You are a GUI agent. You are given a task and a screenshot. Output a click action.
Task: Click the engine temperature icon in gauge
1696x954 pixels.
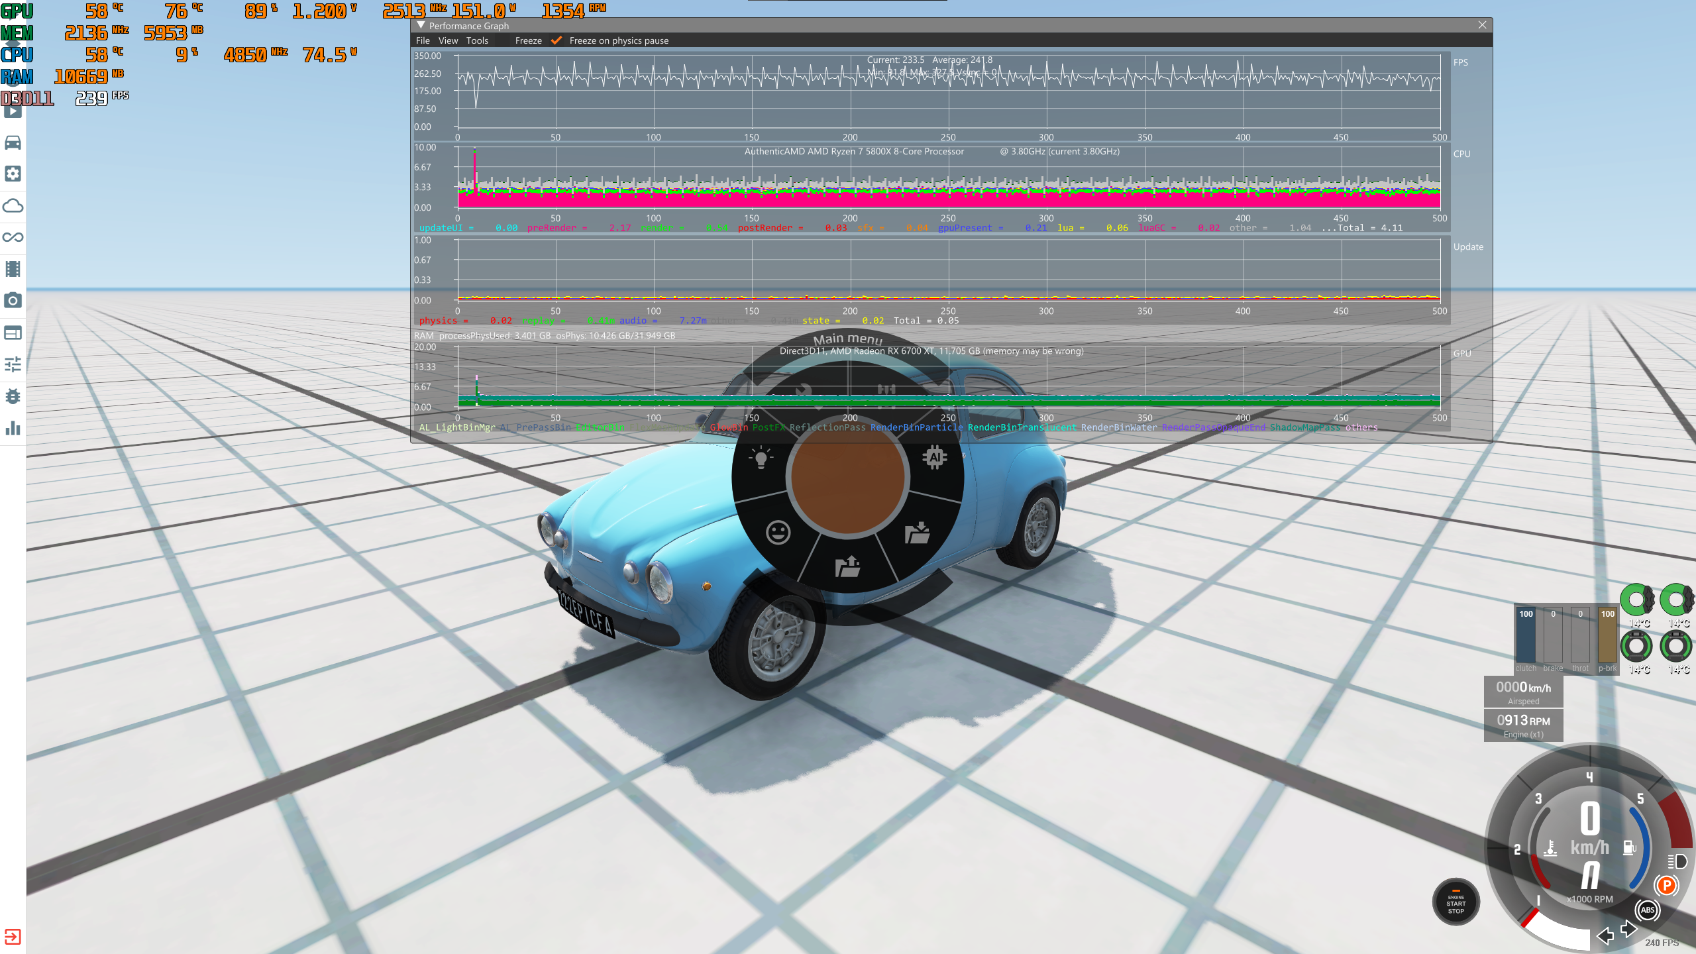coord(1550,848)
